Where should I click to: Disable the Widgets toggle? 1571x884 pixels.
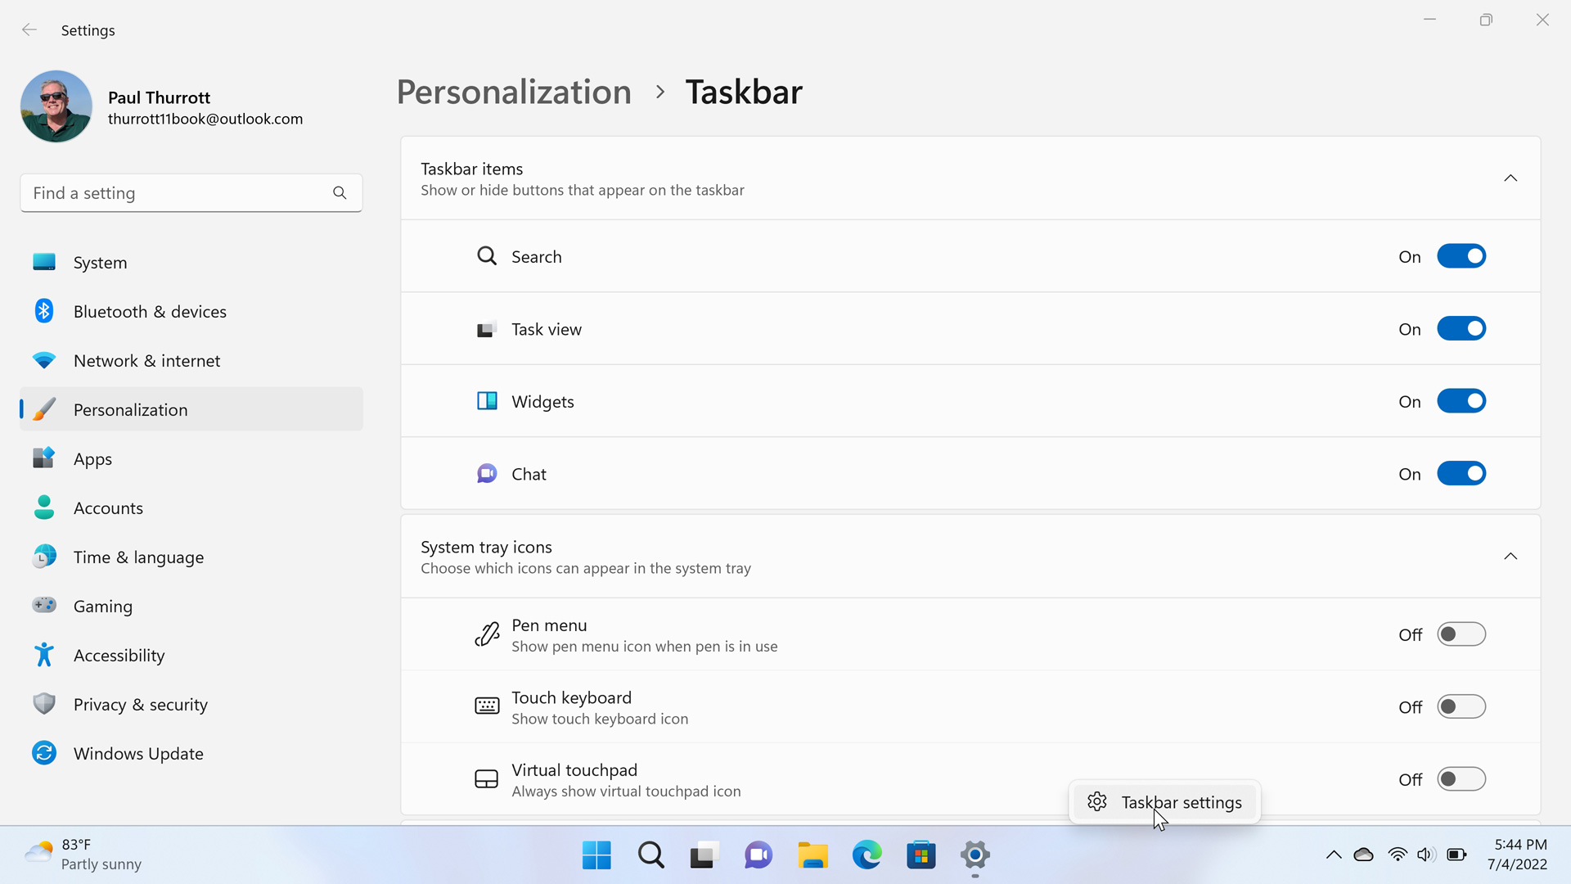pyautogui.click(x=1461, y=401)
